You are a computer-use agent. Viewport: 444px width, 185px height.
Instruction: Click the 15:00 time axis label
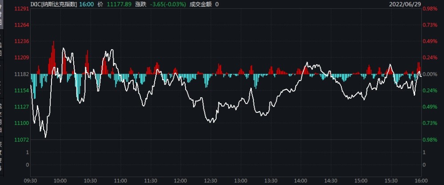click(x=361, y=181)
